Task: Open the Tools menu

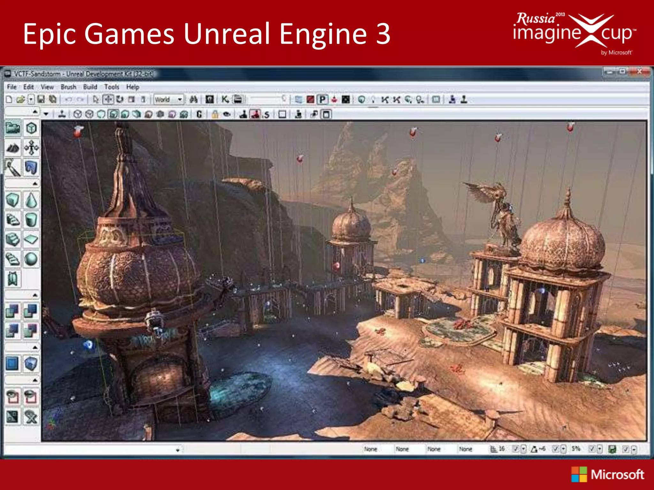Action: pyautogui.click(x=111, y=87)
